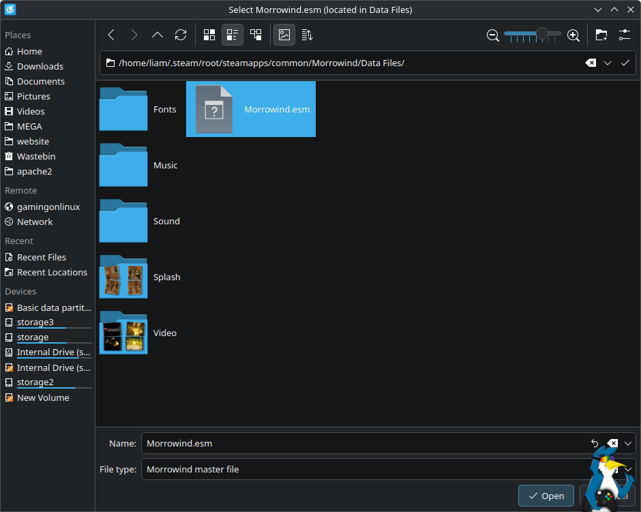Switch to the icons view mode

point(209,35)
